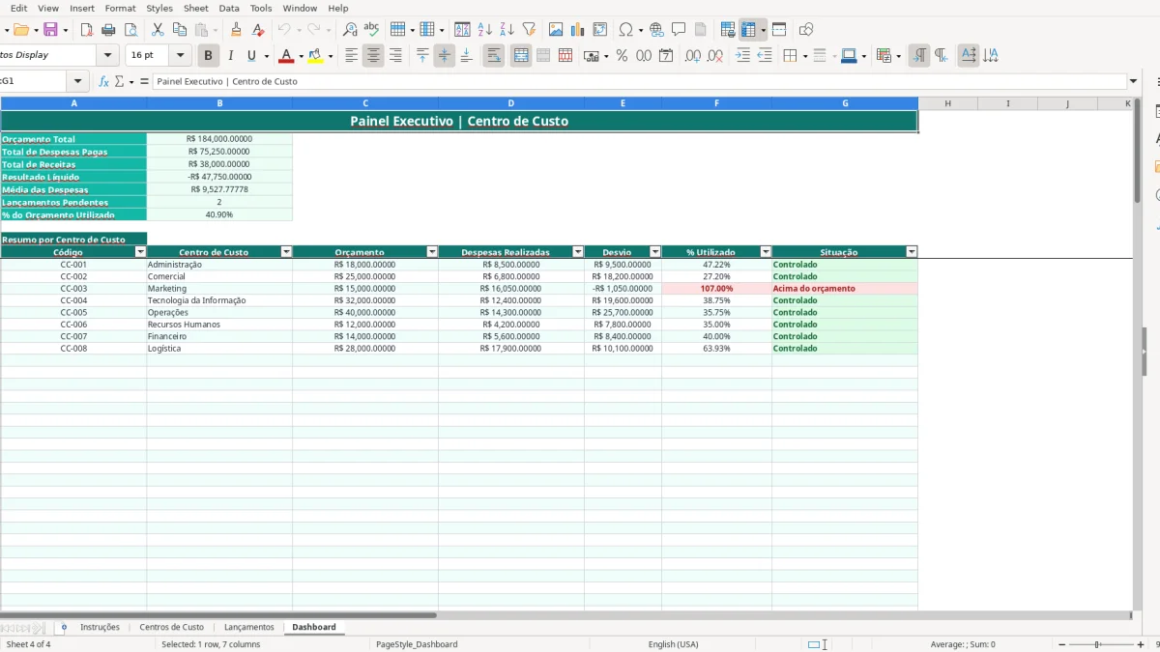This screenshot has width=1160, height=652.
Task: Toggle Merge and Center cells
Action: tap(521, 56)
